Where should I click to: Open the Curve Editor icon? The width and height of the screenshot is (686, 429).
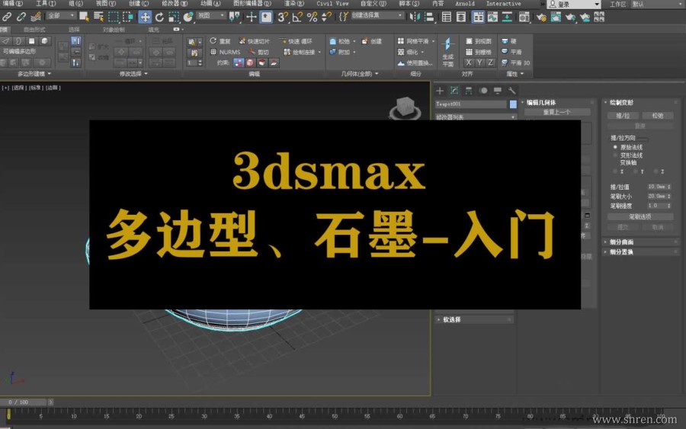coord(492,17)
